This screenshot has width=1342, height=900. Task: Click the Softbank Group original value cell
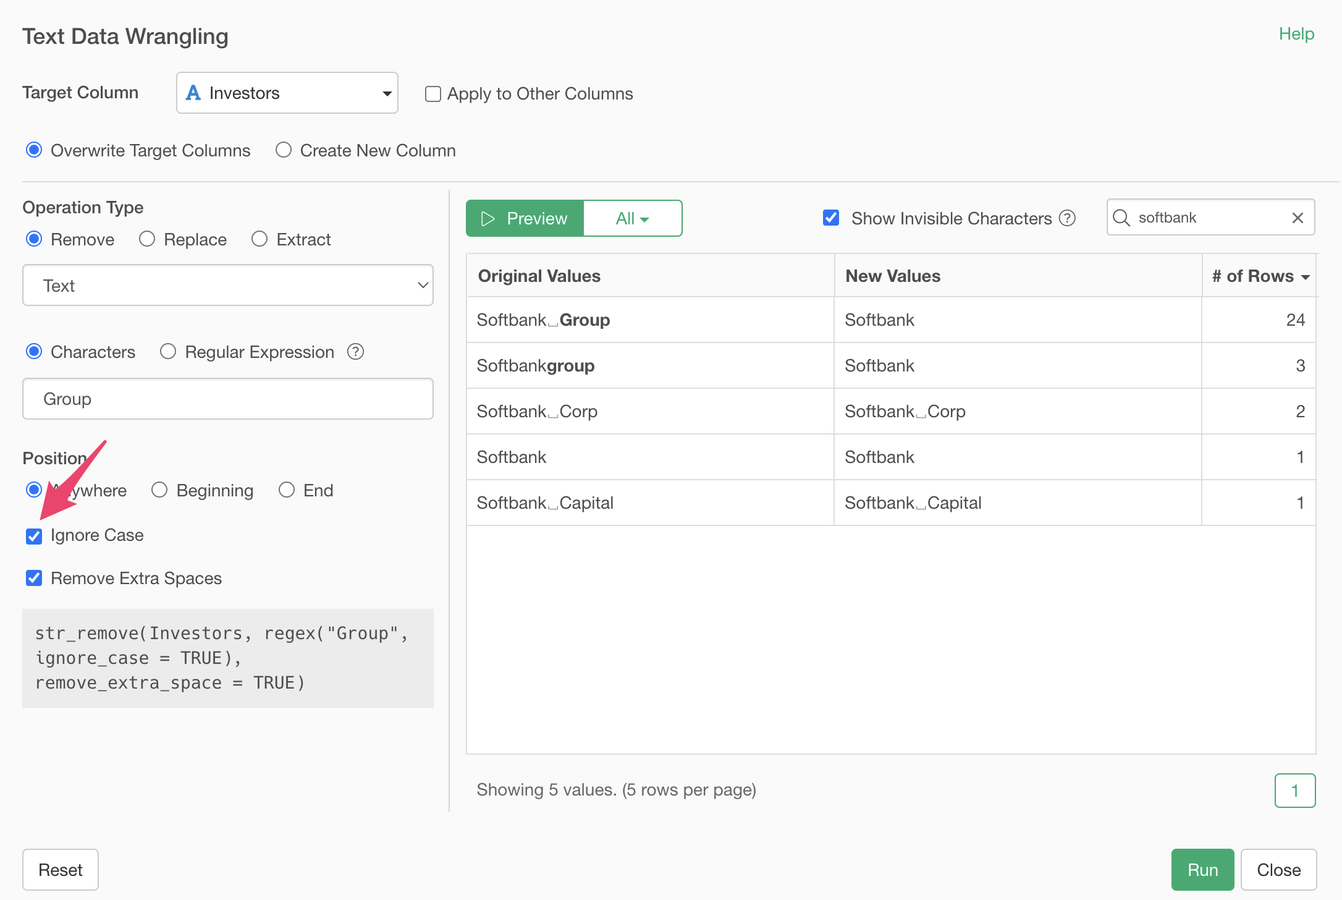click(x=650, y=320)
